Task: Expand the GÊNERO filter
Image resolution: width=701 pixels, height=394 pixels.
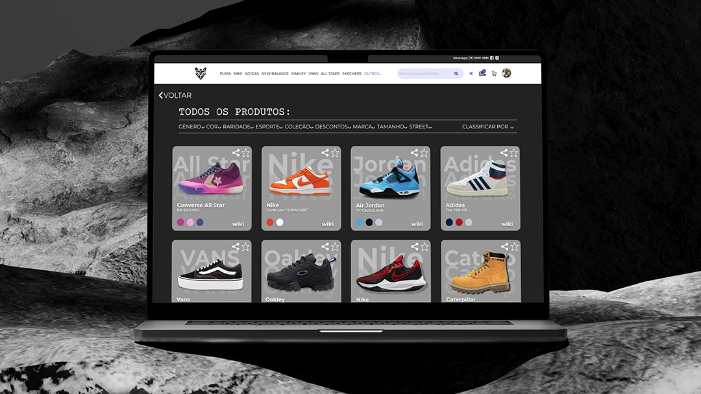Action: click(191, 127)
